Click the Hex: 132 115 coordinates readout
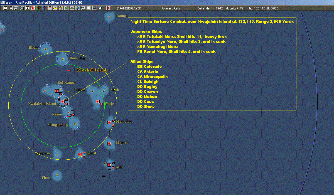The width and height of the screenshot is (334, 195). tap(256, 8)
